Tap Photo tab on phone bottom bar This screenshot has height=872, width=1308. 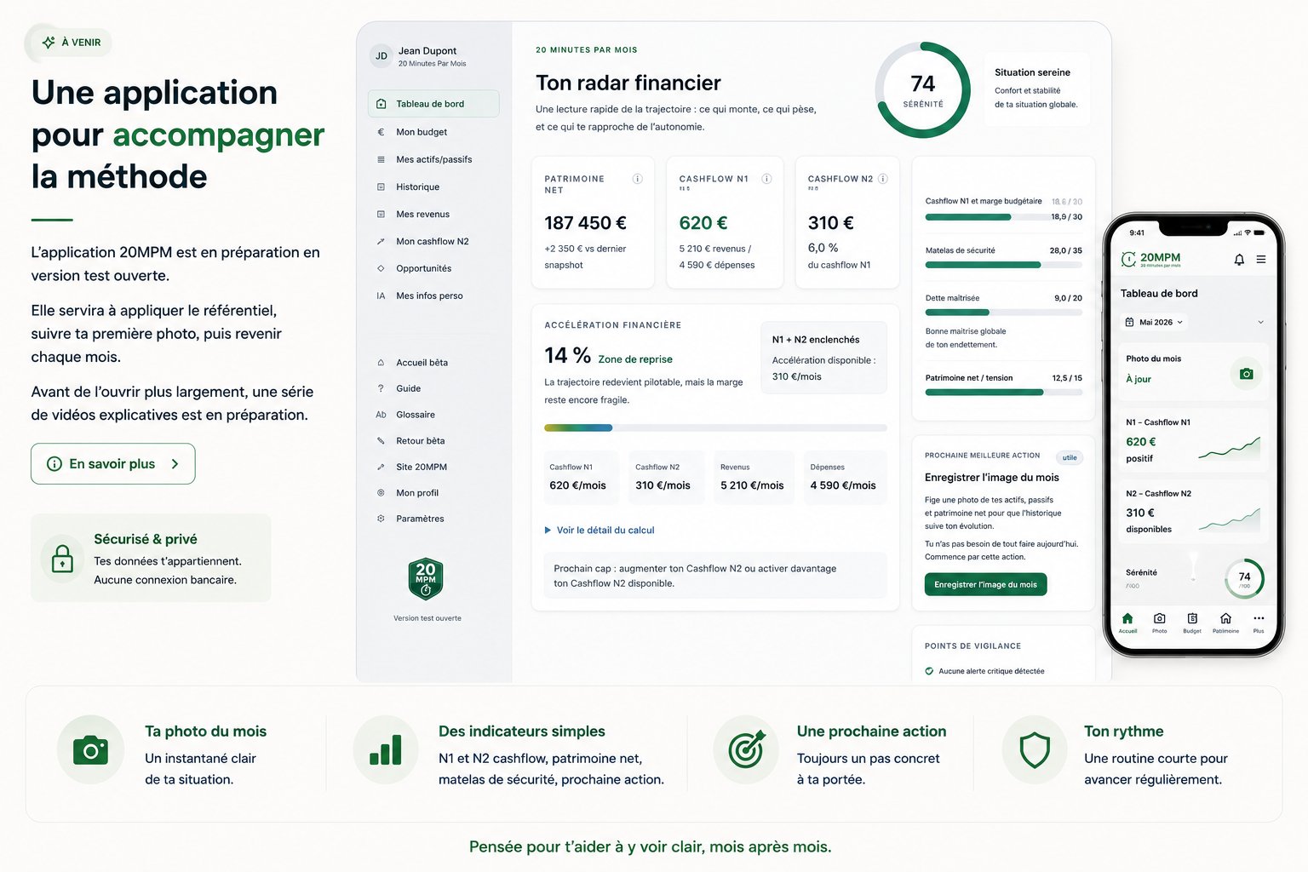(x=1160, y=622)
